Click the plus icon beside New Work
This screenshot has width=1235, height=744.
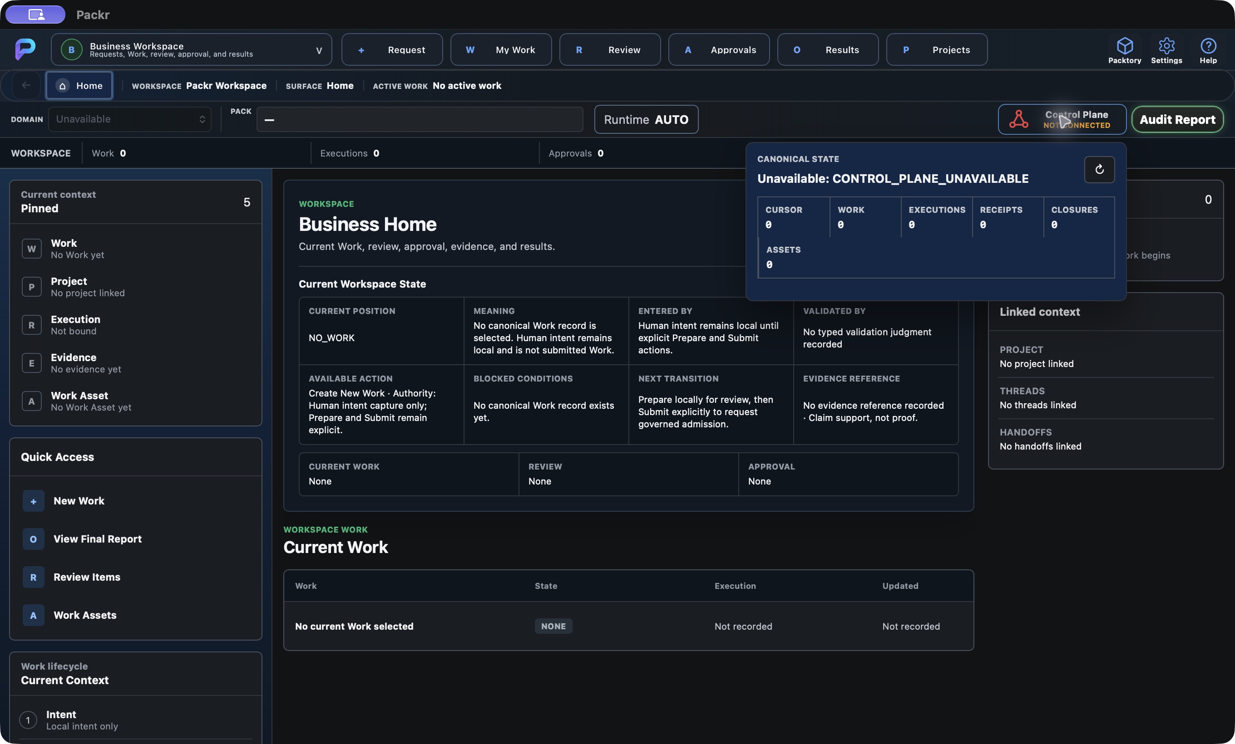click(x=33, y=501)
